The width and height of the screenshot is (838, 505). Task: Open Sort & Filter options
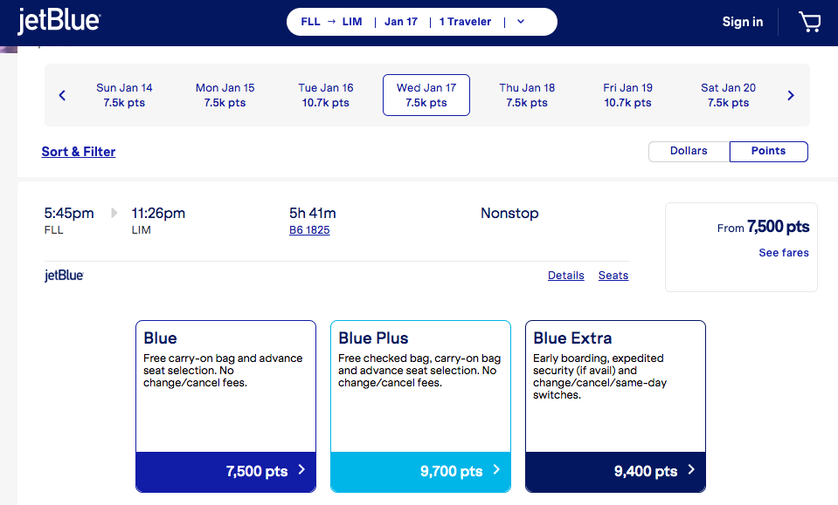78,151
